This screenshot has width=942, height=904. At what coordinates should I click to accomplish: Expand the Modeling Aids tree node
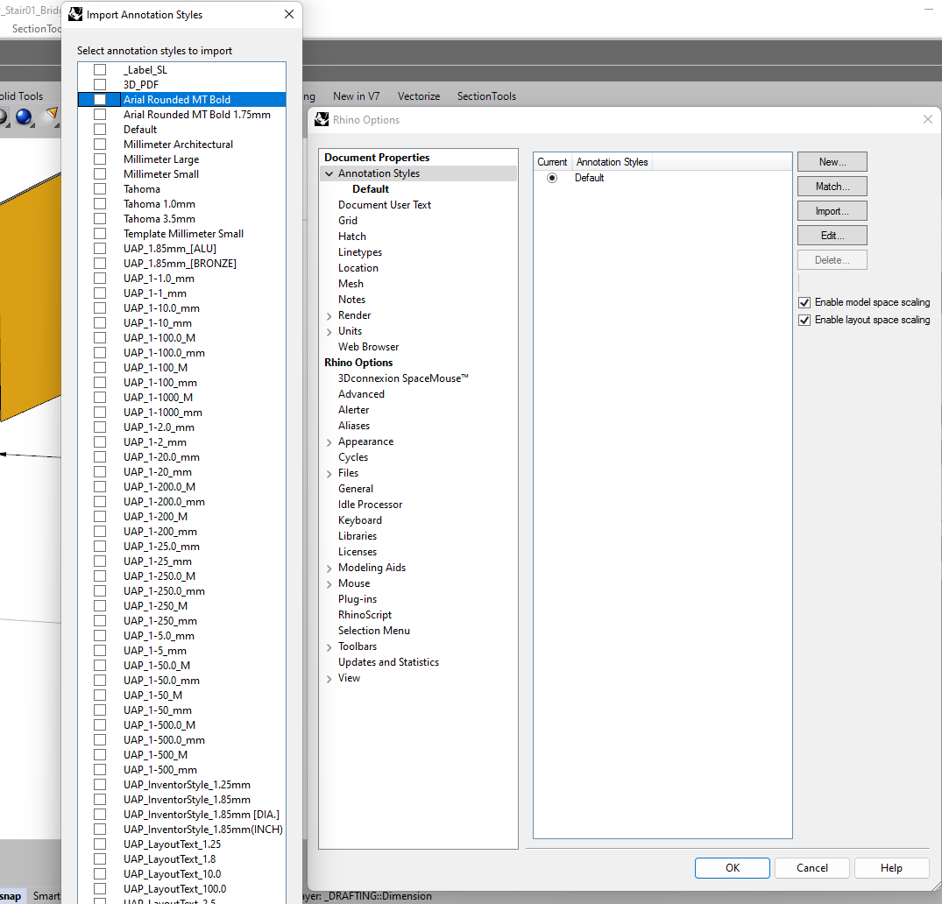329,569
